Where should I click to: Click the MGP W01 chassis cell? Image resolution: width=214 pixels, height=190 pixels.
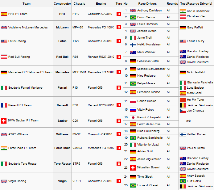(79, 72)
